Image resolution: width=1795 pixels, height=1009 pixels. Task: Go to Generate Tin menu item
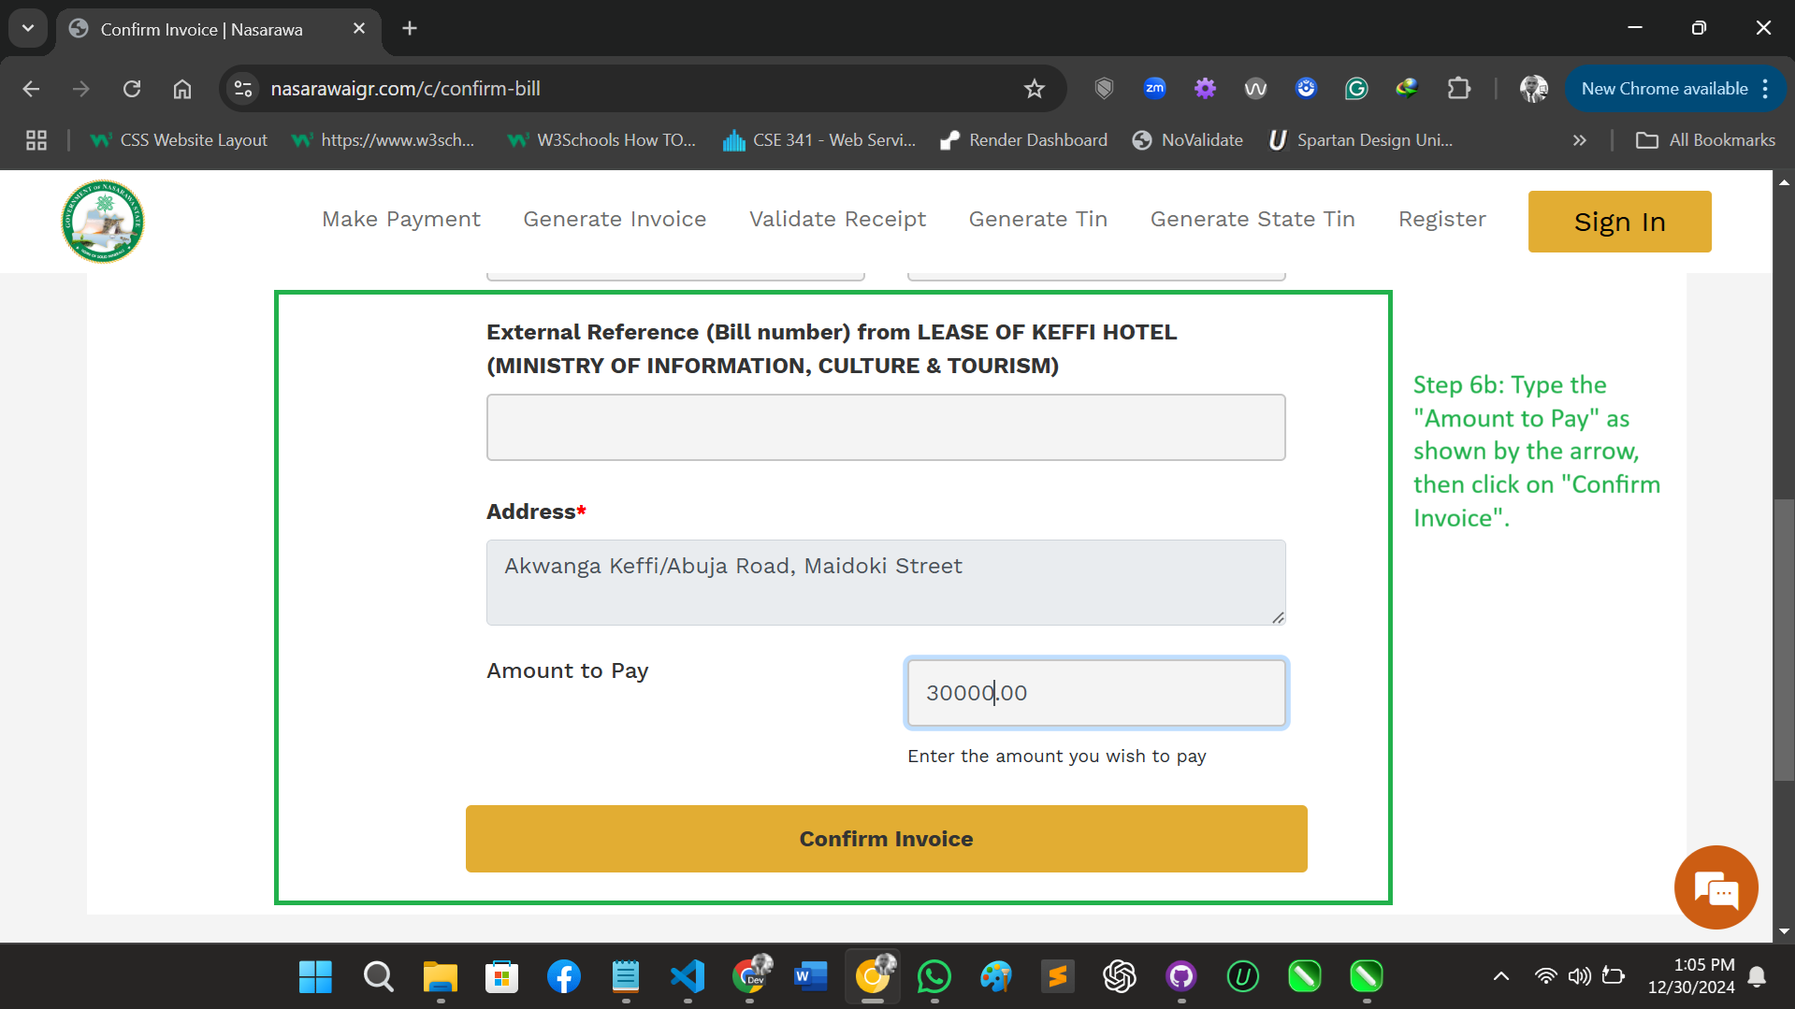click(1038, 219)
